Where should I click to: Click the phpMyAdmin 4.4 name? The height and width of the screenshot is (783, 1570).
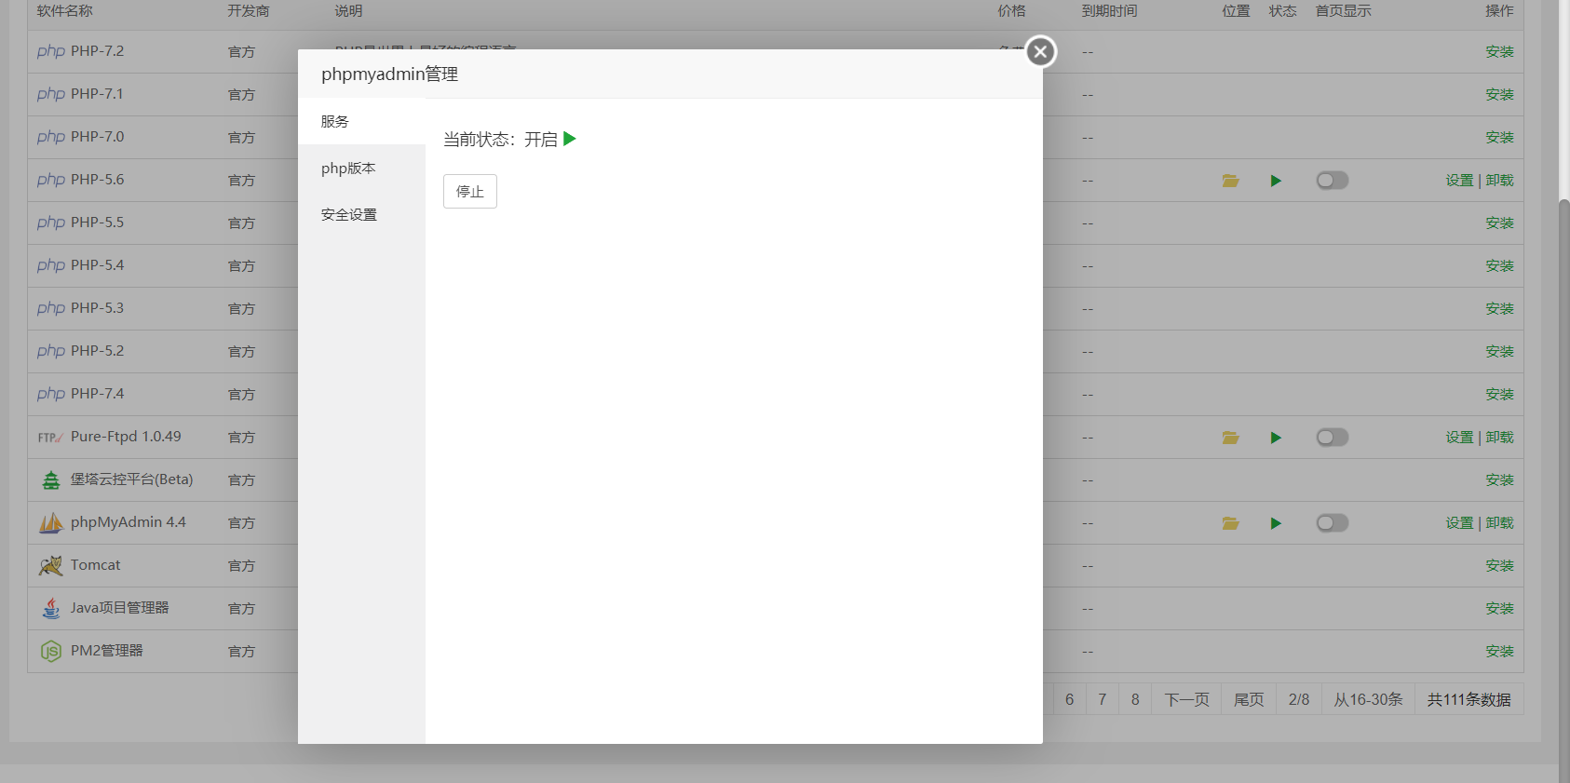(x=129, y=522)
